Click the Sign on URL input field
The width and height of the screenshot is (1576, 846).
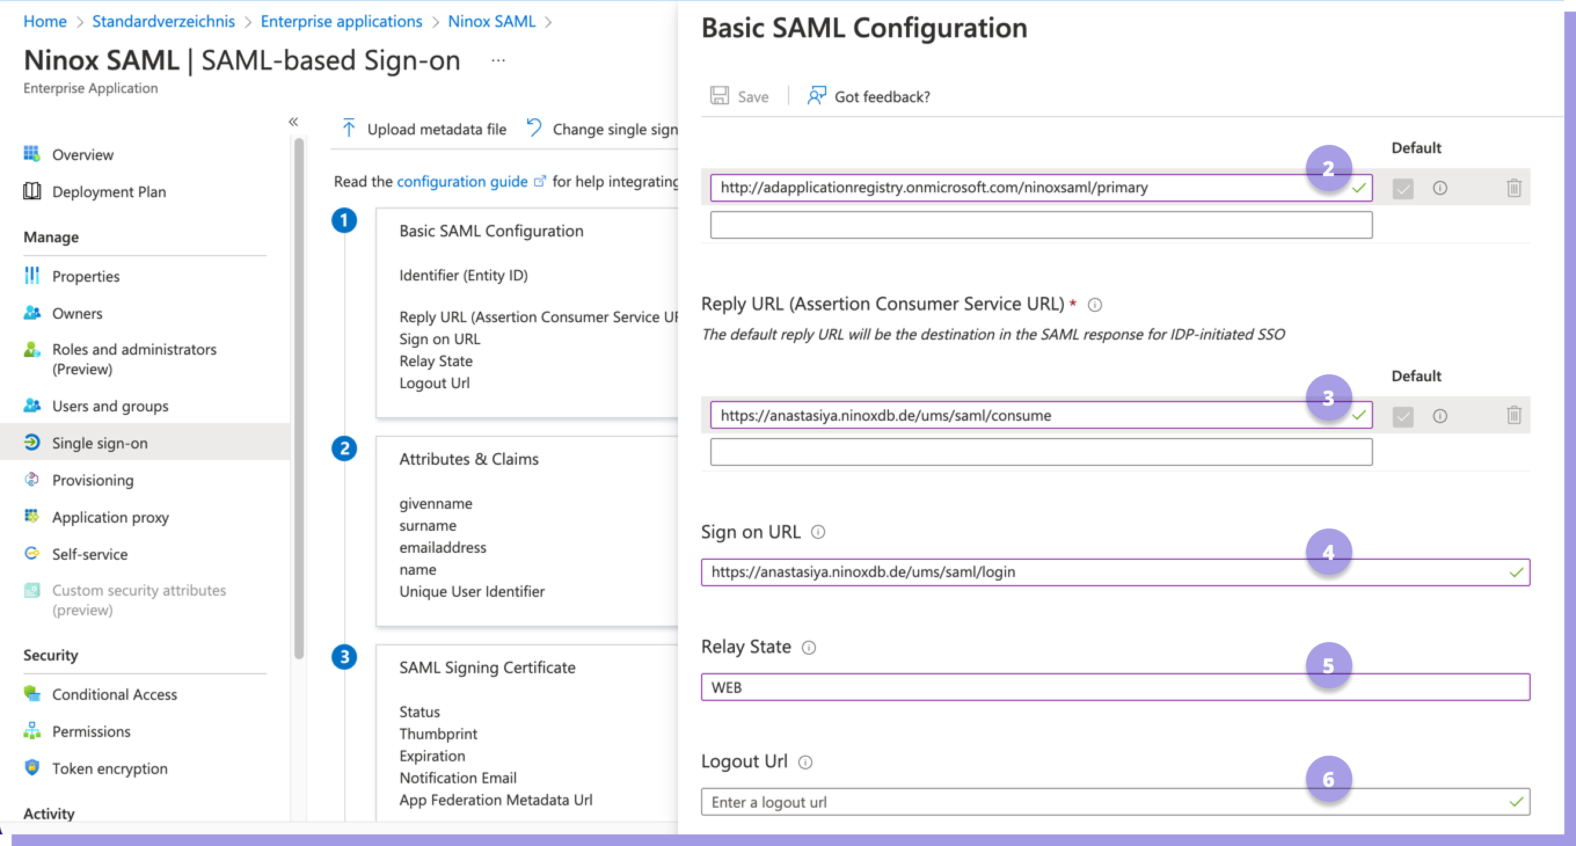click(1115, 572)
